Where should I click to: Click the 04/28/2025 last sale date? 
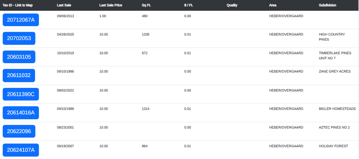65,35
